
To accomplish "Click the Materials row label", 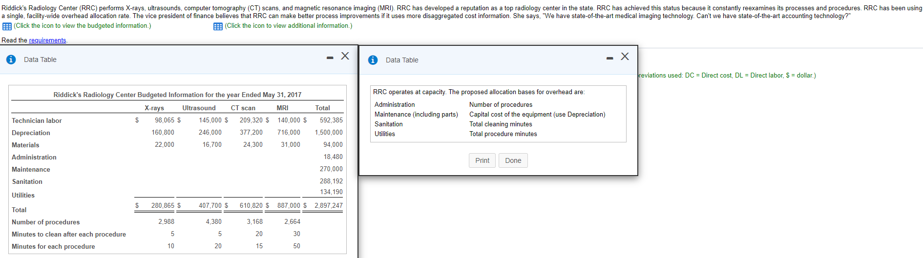I will [25, 145].
